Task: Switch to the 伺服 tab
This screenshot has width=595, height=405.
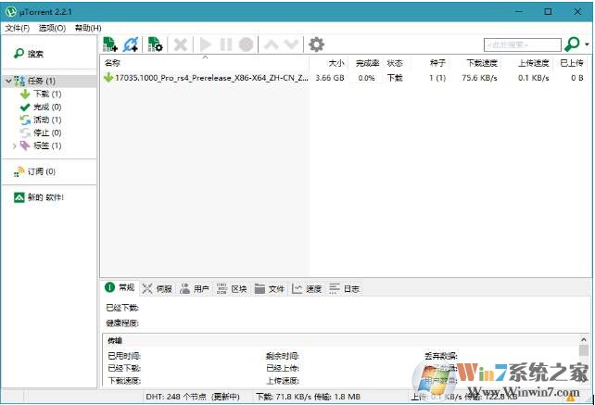Action: click(158, 289)
